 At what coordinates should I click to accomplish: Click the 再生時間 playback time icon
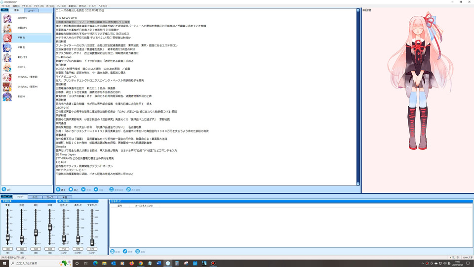point(128,189)
